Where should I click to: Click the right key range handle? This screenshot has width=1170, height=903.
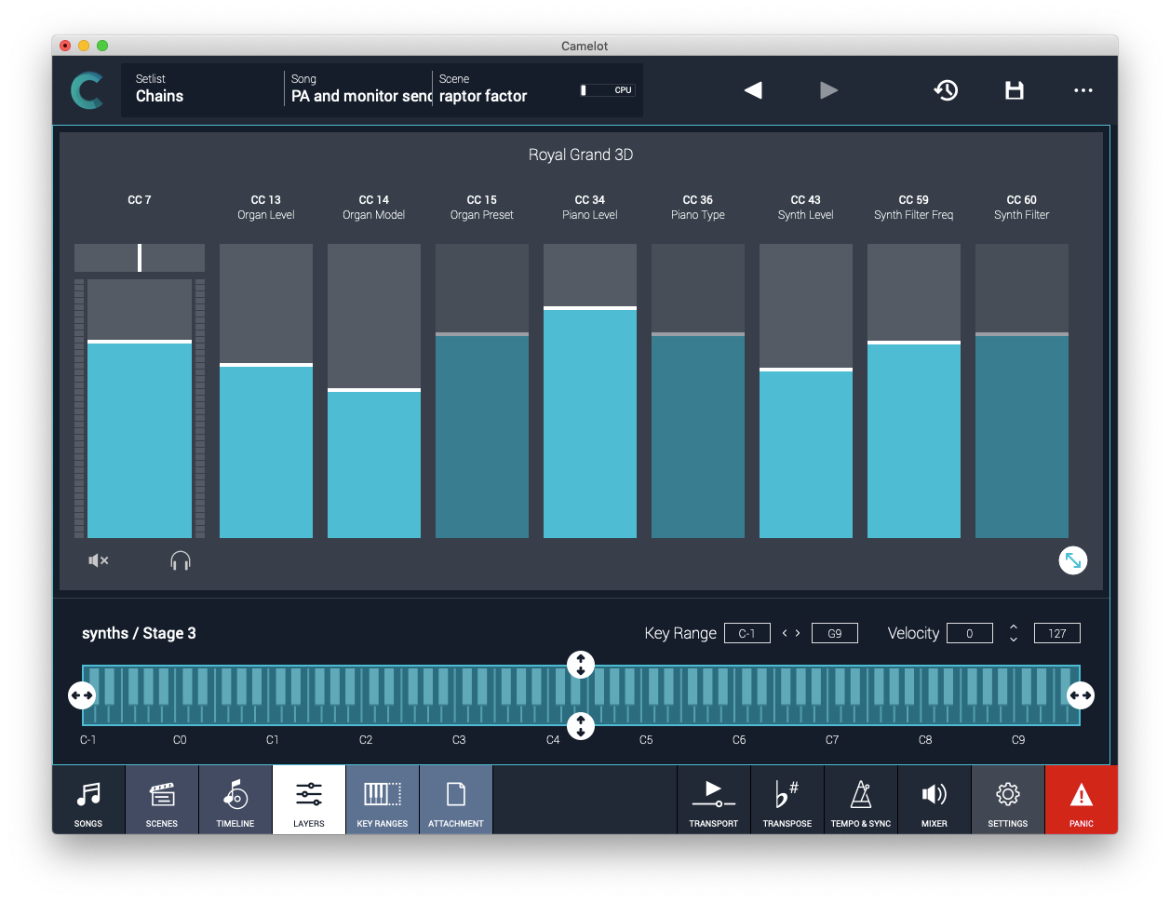coord(1081,695)
